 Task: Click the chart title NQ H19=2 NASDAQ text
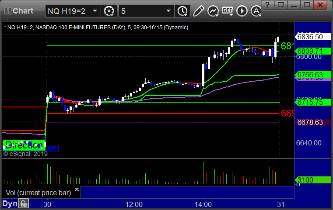[x=96, y=28]
